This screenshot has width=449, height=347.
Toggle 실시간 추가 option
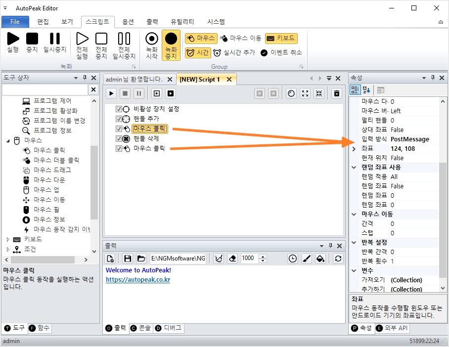pyautogui.click(x=234, y=53)
